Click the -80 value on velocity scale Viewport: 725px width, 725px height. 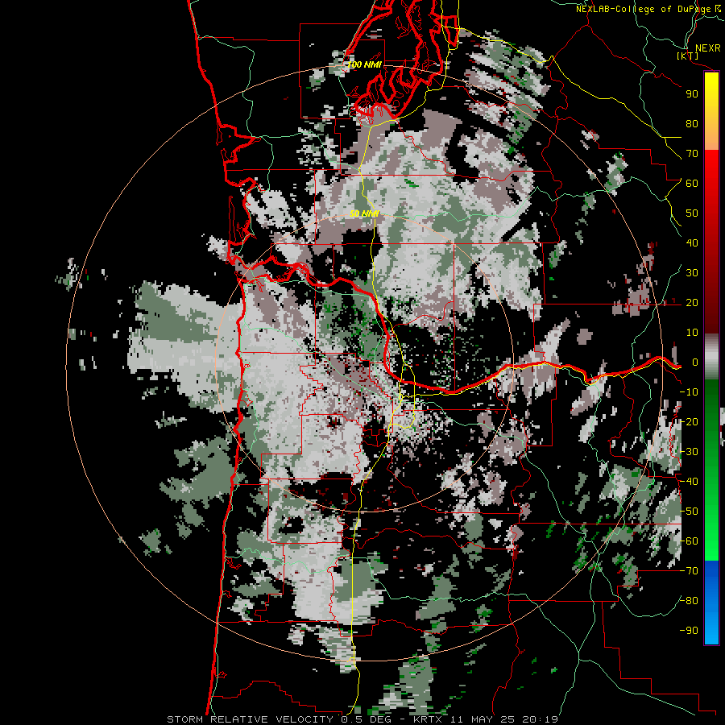[x=689, y=601]
